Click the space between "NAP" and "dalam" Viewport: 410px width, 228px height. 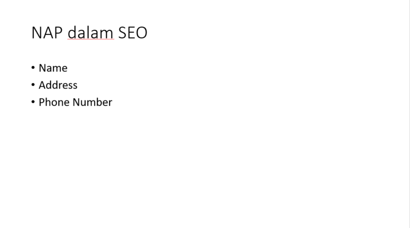tap(65, 33)
